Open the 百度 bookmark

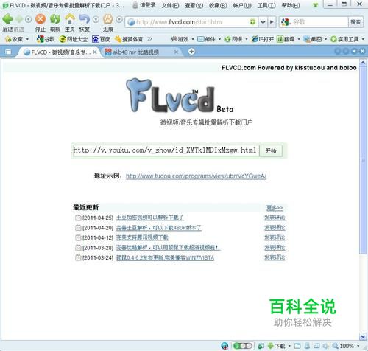[101, 39]
